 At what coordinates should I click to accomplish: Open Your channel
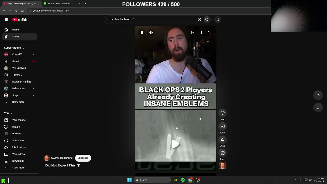(19, 120)
